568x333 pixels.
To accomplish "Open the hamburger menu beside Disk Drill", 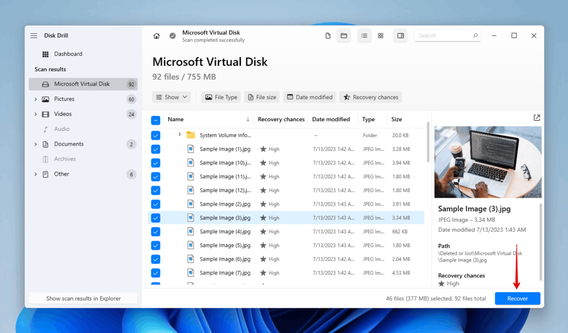I will click(x=34, y=35).
